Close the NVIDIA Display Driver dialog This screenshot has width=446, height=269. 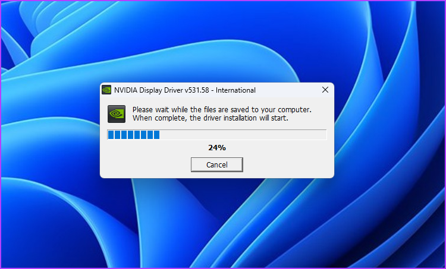[x=325, y=90]
